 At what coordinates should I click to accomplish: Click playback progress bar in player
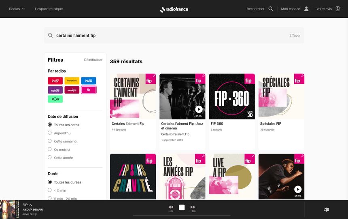coord(182,216)
